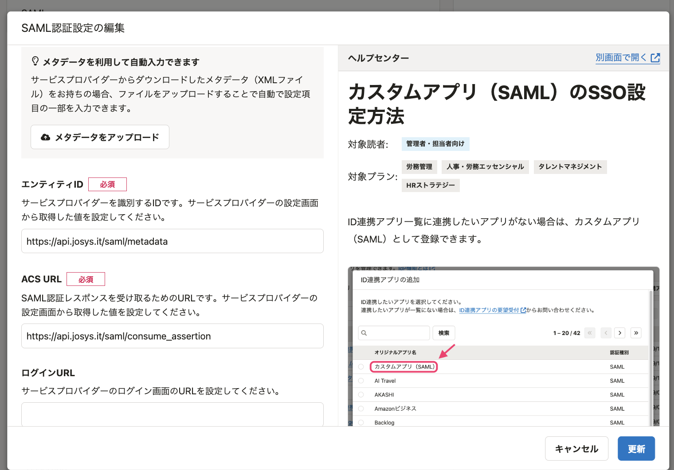Click the エンティティID input field
The image size is (674, 470).
pos(172,241)
